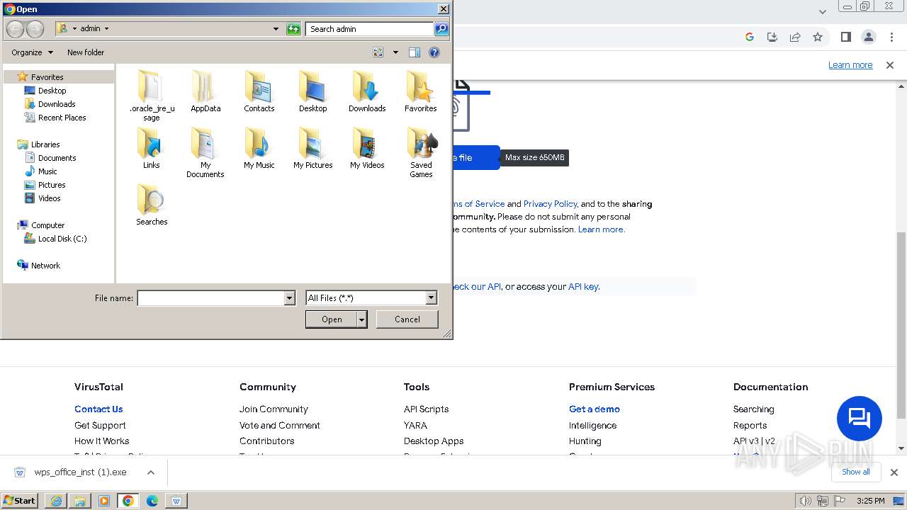
Task: Open the .oracle_jre_usage folder
Action: tap(152, 95)
